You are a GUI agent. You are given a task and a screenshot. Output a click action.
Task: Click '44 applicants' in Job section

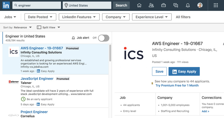(132, 105)
